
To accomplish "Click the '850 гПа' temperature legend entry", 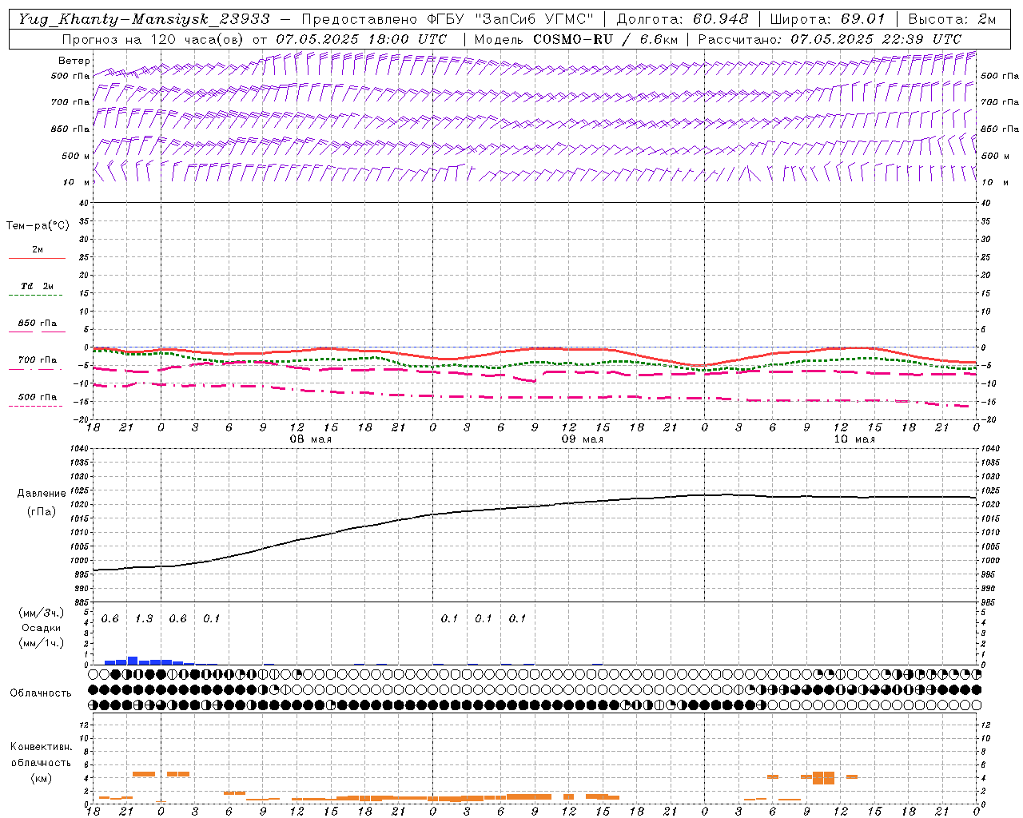I will (x=38, y=324).
